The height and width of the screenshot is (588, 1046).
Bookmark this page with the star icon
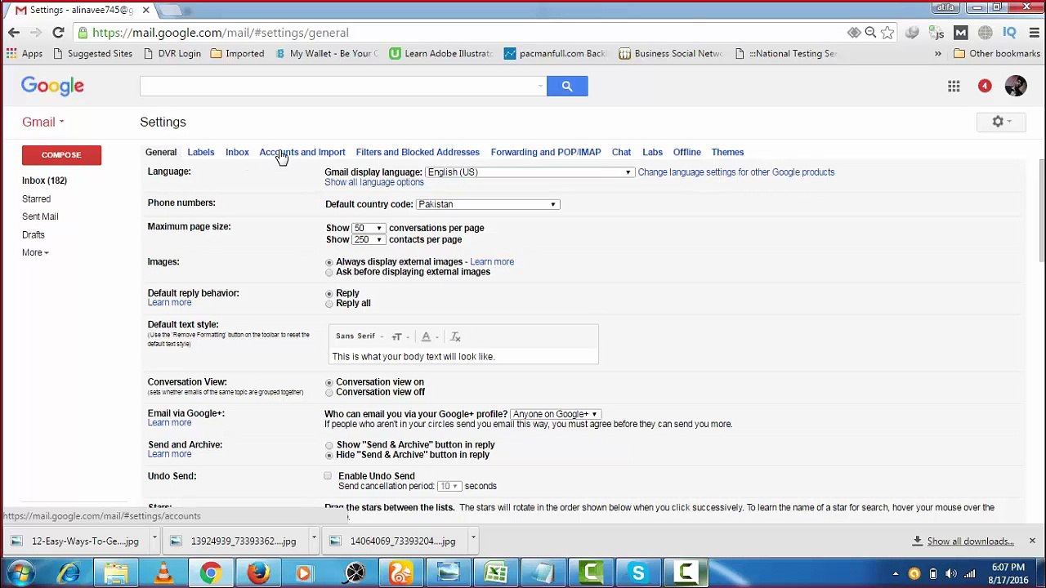(887, 33)
